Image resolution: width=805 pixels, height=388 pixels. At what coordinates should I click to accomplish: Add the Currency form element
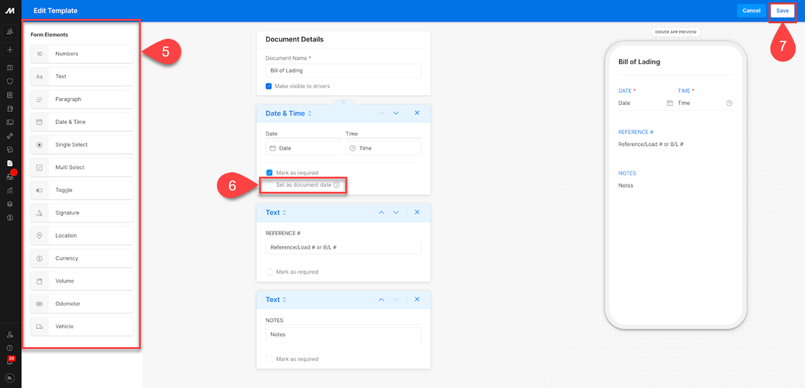[x=82, y=258]
